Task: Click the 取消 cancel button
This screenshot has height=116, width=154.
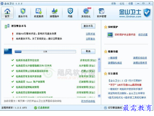Action: [x=88, y=51]
